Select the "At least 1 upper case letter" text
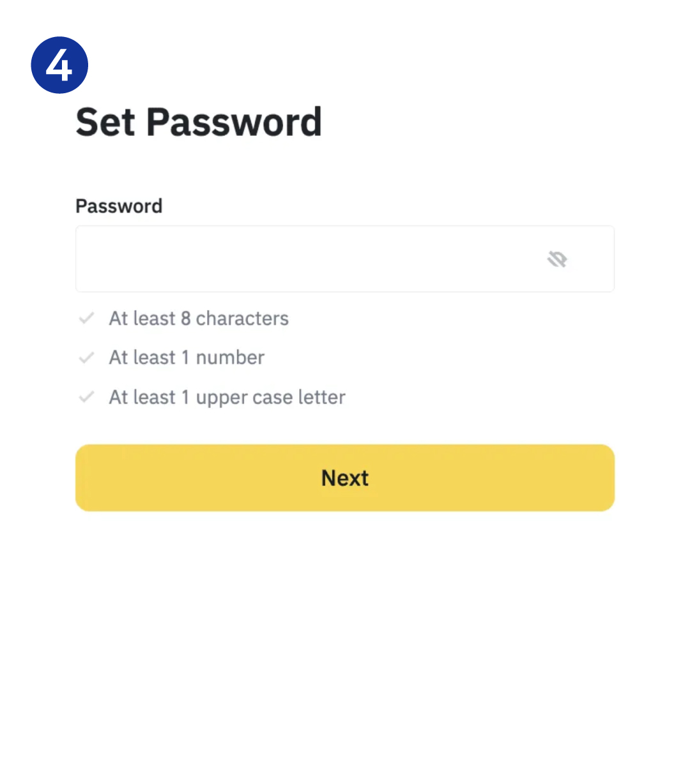The height and width of the screenshot is (766, 690). coord(227,397)
